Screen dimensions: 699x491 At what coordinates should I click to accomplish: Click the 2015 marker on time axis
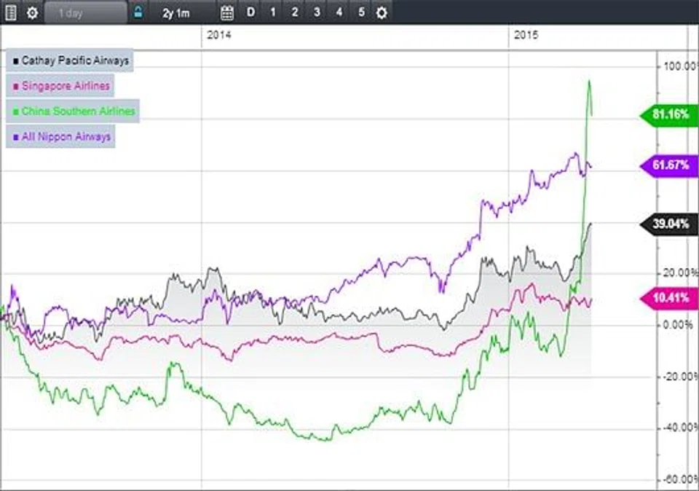[526, 36]
